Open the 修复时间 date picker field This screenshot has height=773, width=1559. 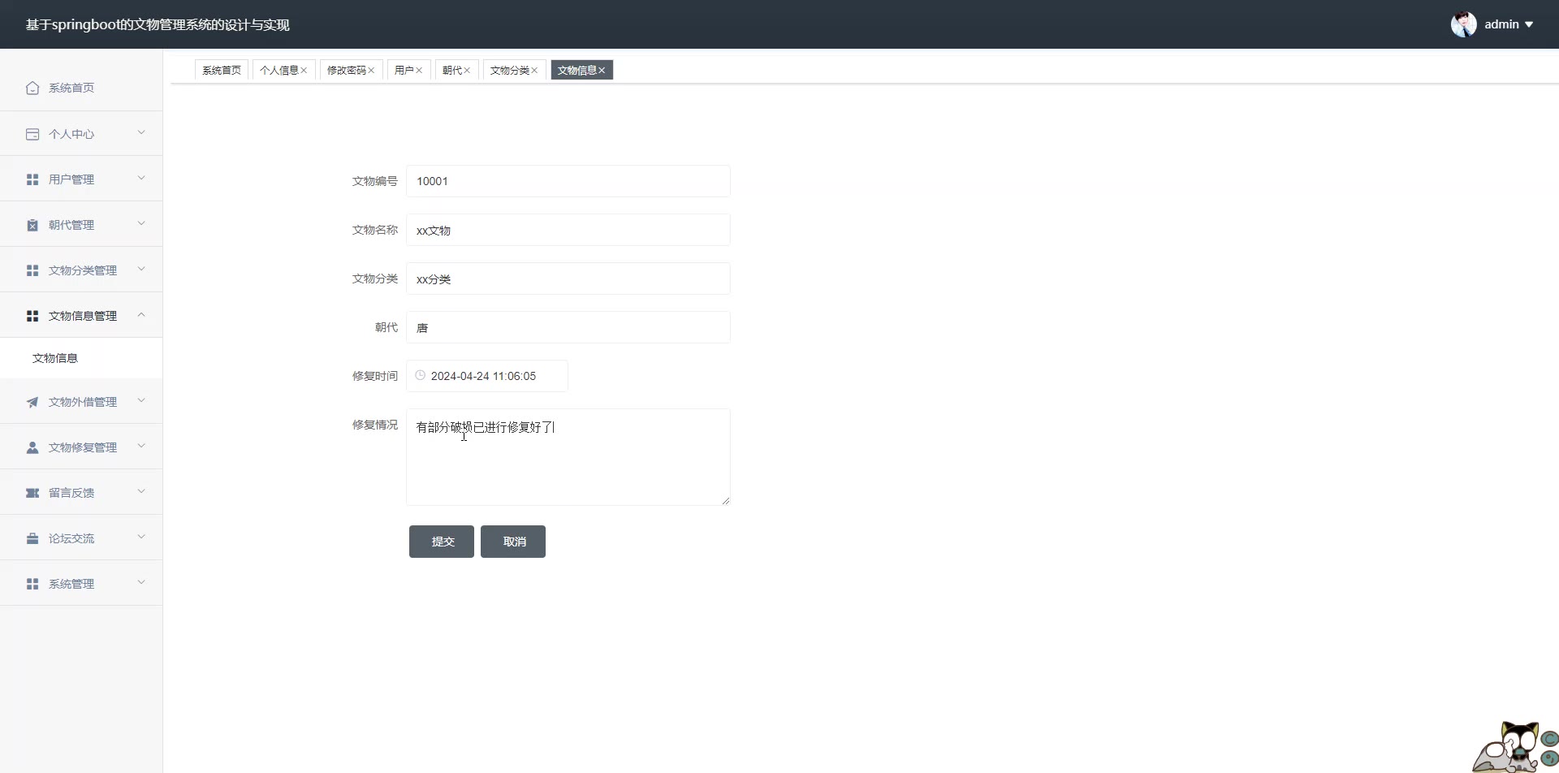487,376
